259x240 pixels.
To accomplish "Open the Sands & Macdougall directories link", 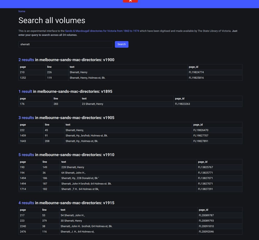I will pos(102,31).
